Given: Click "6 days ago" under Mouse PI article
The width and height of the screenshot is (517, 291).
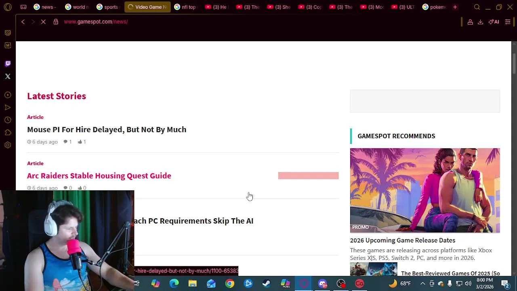Looking at the screenshot, I should point(42,142).
